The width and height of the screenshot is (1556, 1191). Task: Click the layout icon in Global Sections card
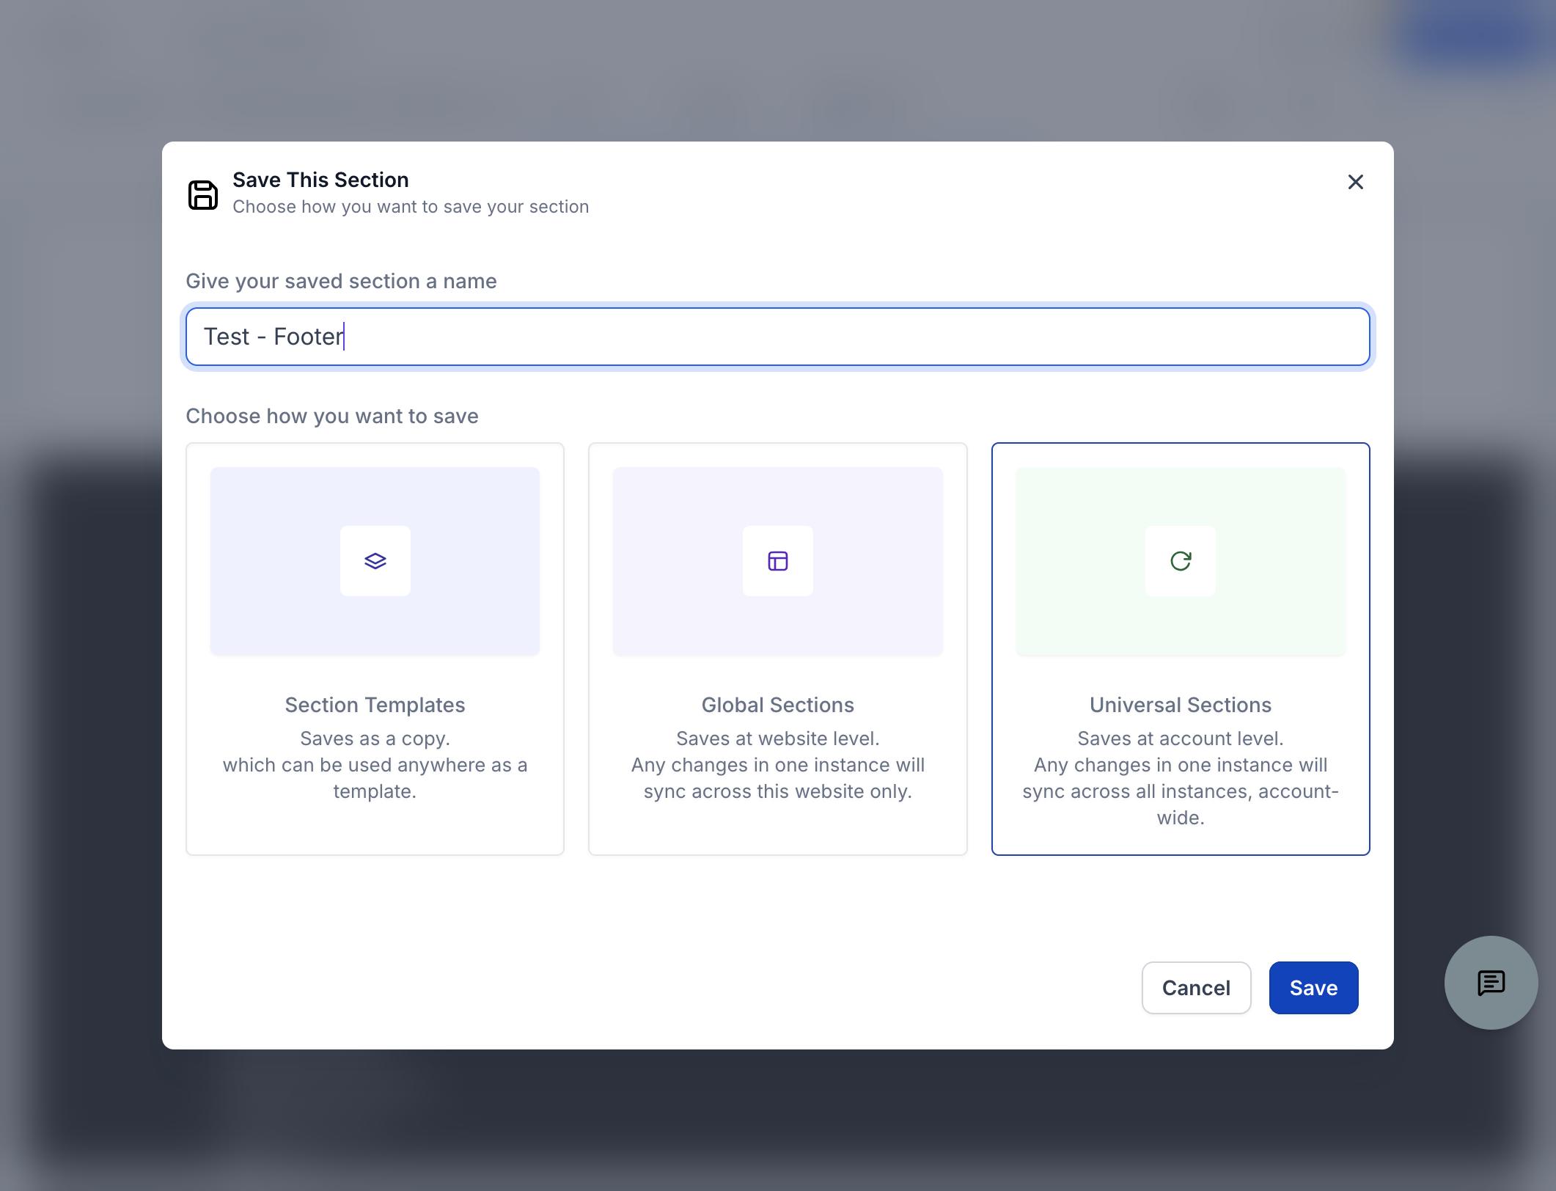coord(778,561)
